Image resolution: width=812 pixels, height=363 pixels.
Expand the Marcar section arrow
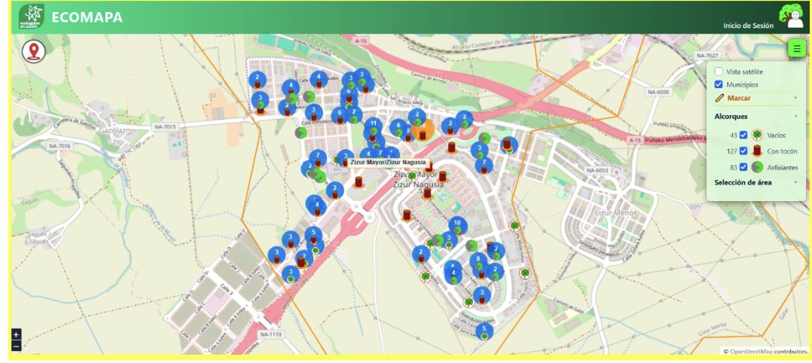click(795, 98)
